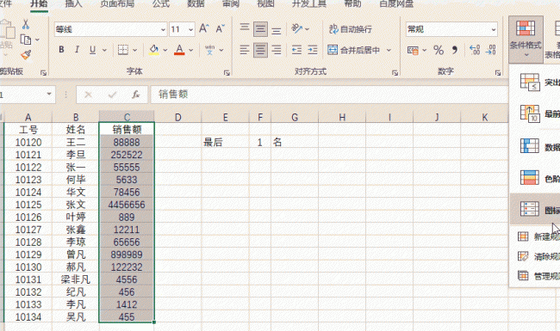The height and width of the screenshot is (331, 560).
Task: Open the highlight cells rules menu icon
Action: click(x=530, y=82)
